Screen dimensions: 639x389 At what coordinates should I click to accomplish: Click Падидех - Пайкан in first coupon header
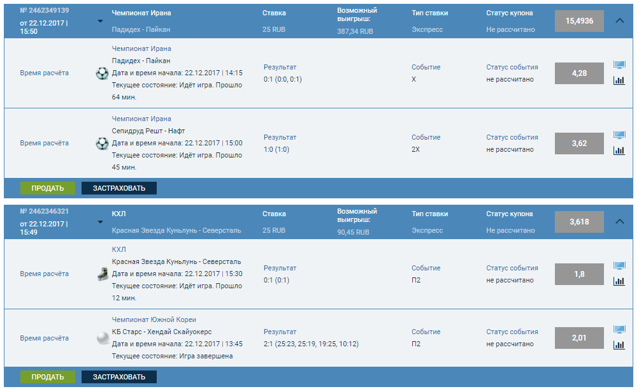[141, 29]
